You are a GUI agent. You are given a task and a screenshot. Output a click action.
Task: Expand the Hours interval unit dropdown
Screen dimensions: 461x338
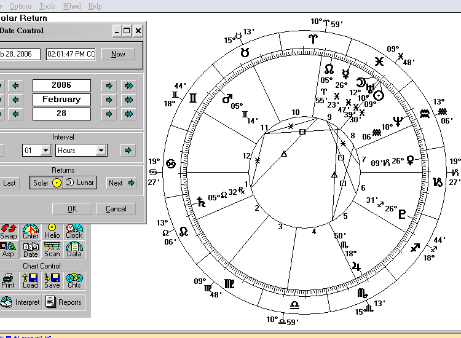(101, 151)
